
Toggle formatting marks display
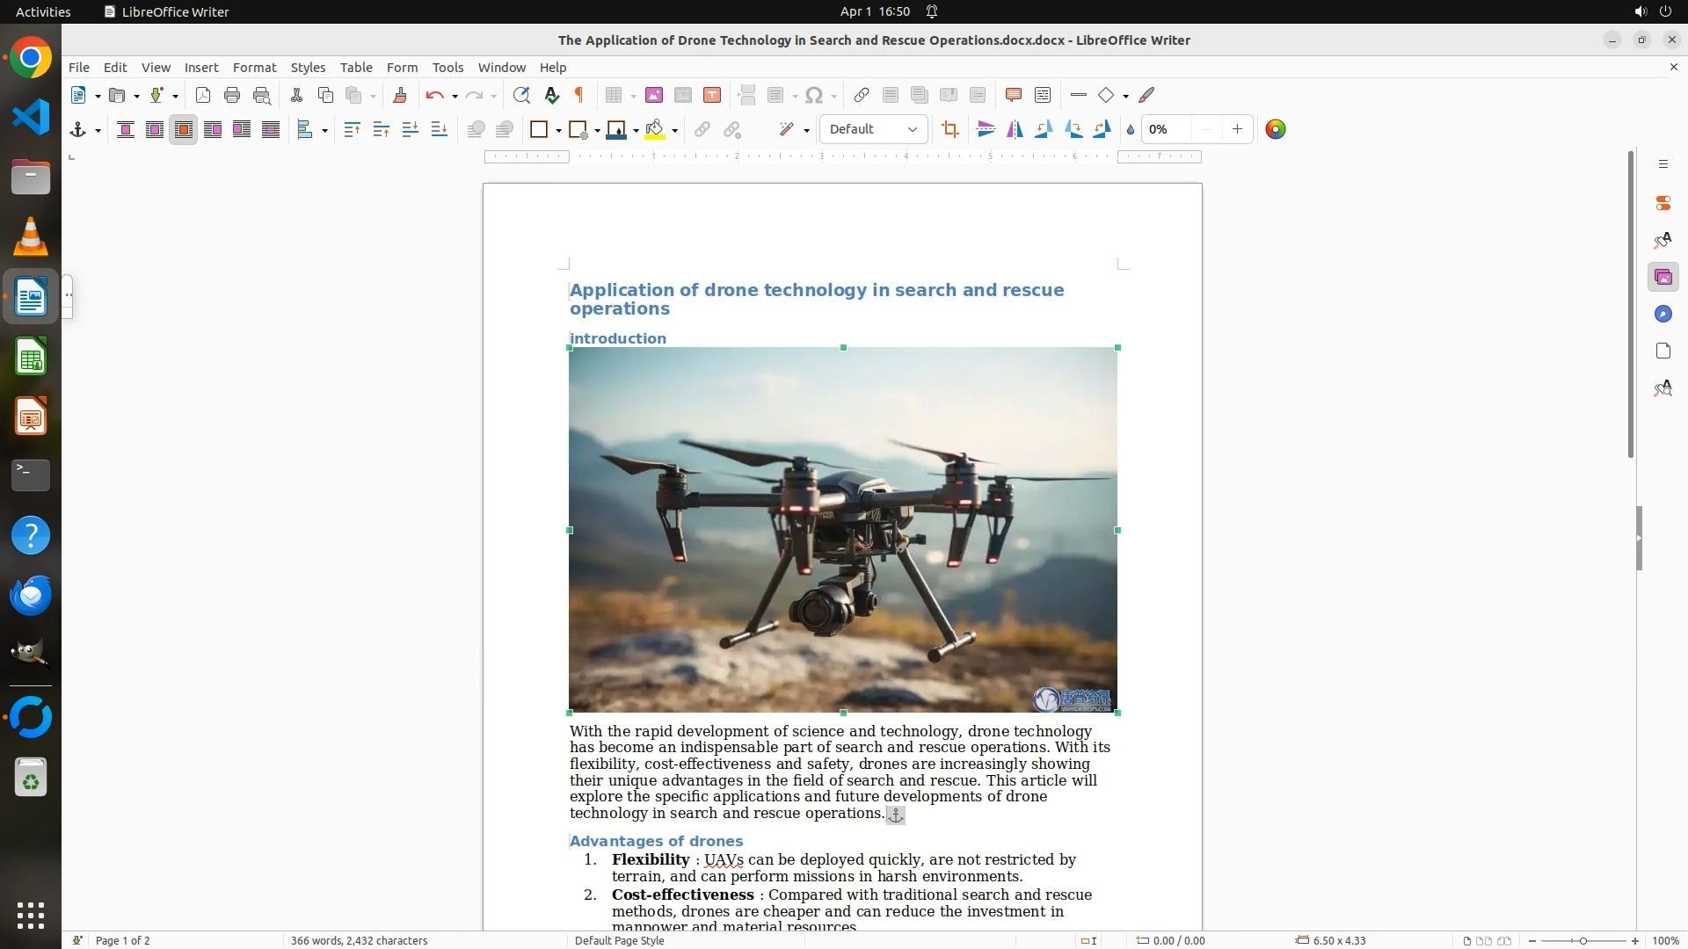click(579, 96)
